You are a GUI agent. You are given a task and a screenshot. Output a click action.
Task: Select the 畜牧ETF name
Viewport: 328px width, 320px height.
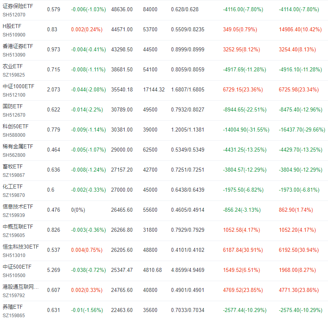[x=12, y=166]
